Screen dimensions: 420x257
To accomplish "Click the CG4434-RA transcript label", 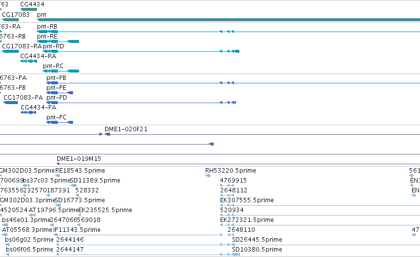I will point(38,56).
